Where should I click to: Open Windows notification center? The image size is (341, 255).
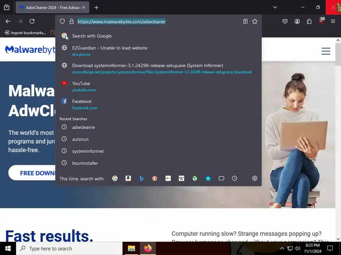(330, 248)
